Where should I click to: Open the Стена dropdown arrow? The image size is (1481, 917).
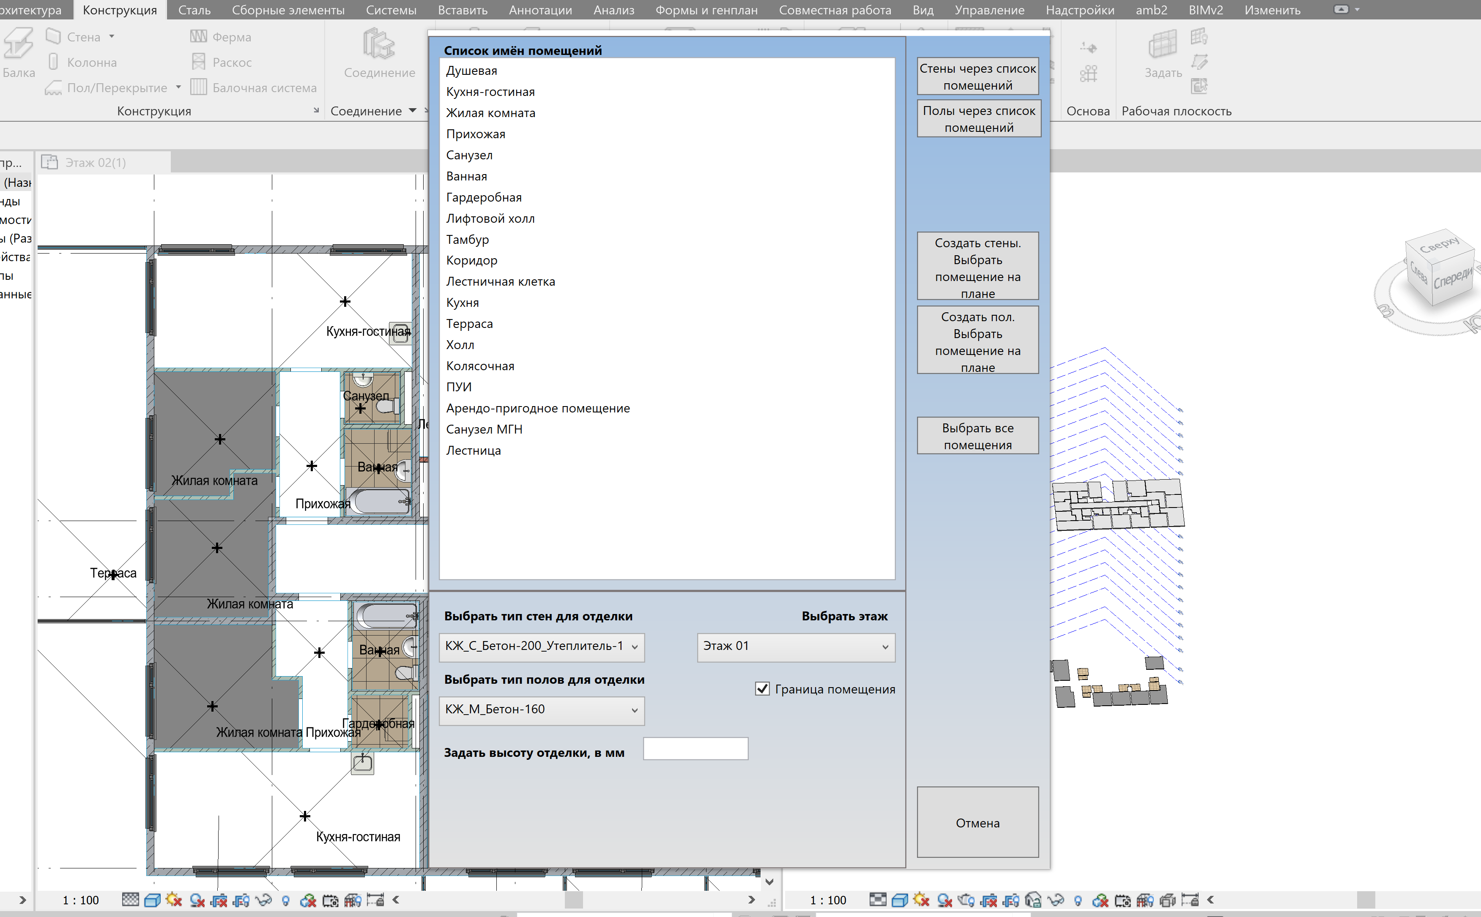112,37
